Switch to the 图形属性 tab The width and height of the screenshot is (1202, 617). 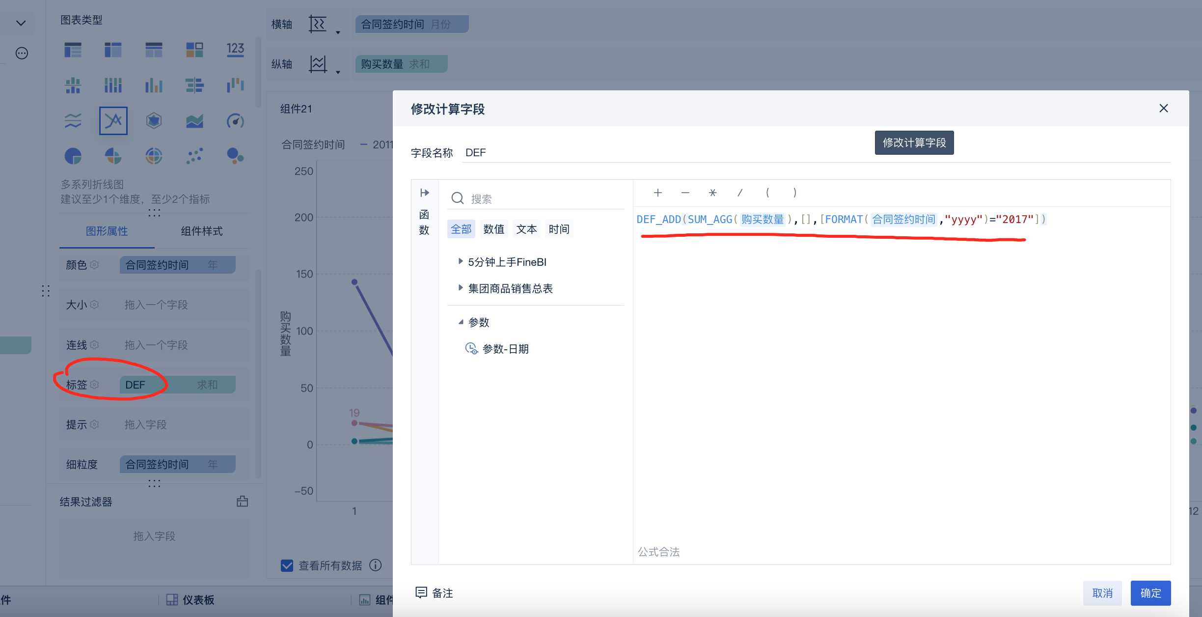tap(107, 231)
